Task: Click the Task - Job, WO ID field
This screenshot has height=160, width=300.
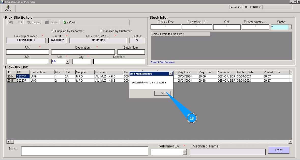Action: (98, 40)
